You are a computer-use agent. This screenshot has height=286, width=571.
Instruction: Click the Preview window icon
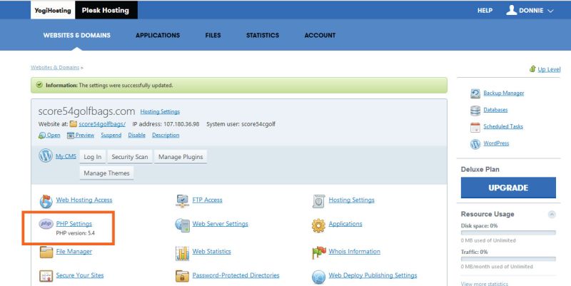tap(71, 136)
